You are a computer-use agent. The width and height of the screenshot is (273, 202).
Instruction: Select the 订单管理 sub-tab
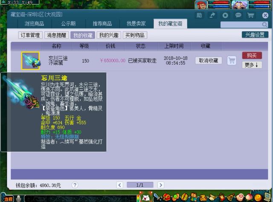[x=29, y=35]
